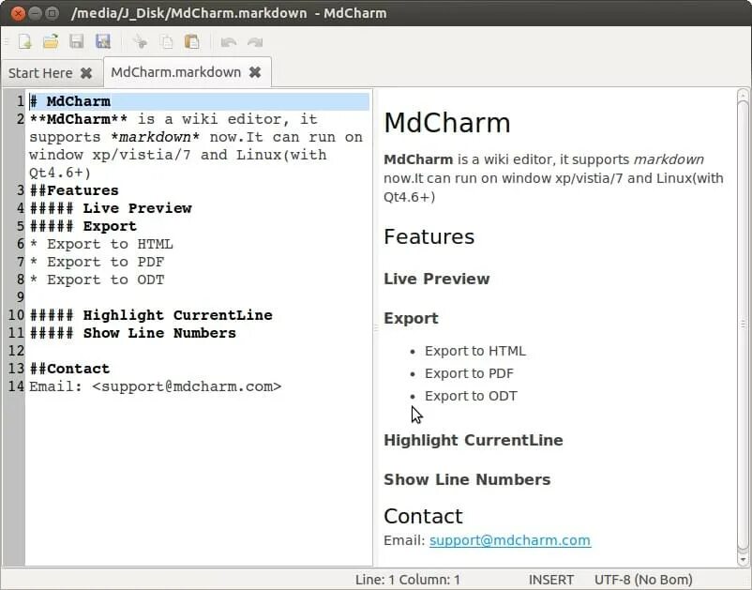Open a file using the folder icon
Viewport: 752px width, 590px height.
click(x=51, y=41)
